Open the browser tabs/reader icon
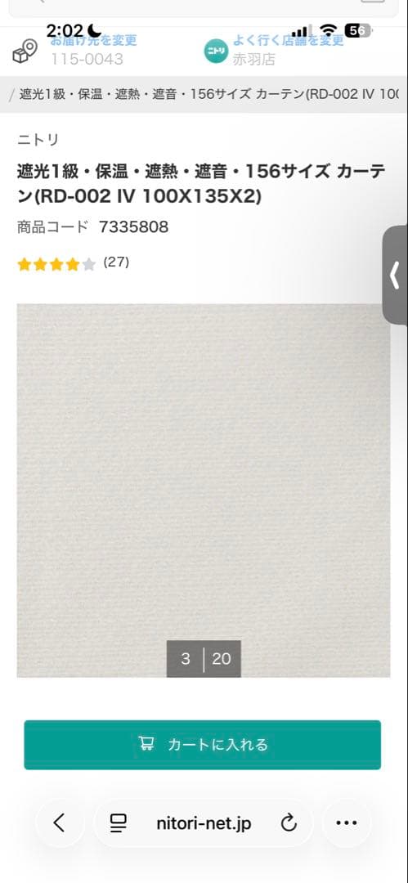The width and height of the screenshot is (408, 883). tap(118, 823)
